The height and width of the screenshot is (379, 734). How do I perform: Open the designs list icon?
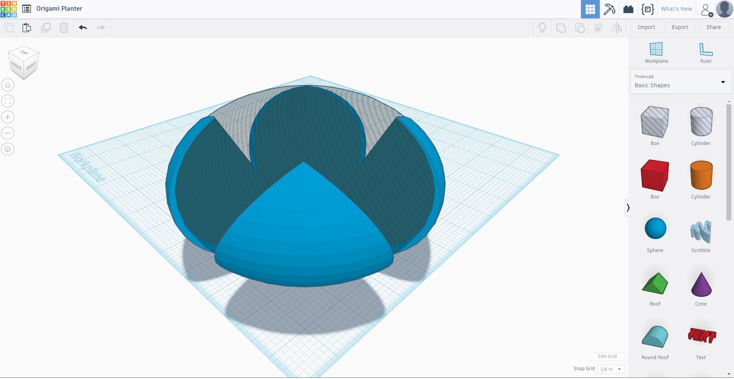26,9
